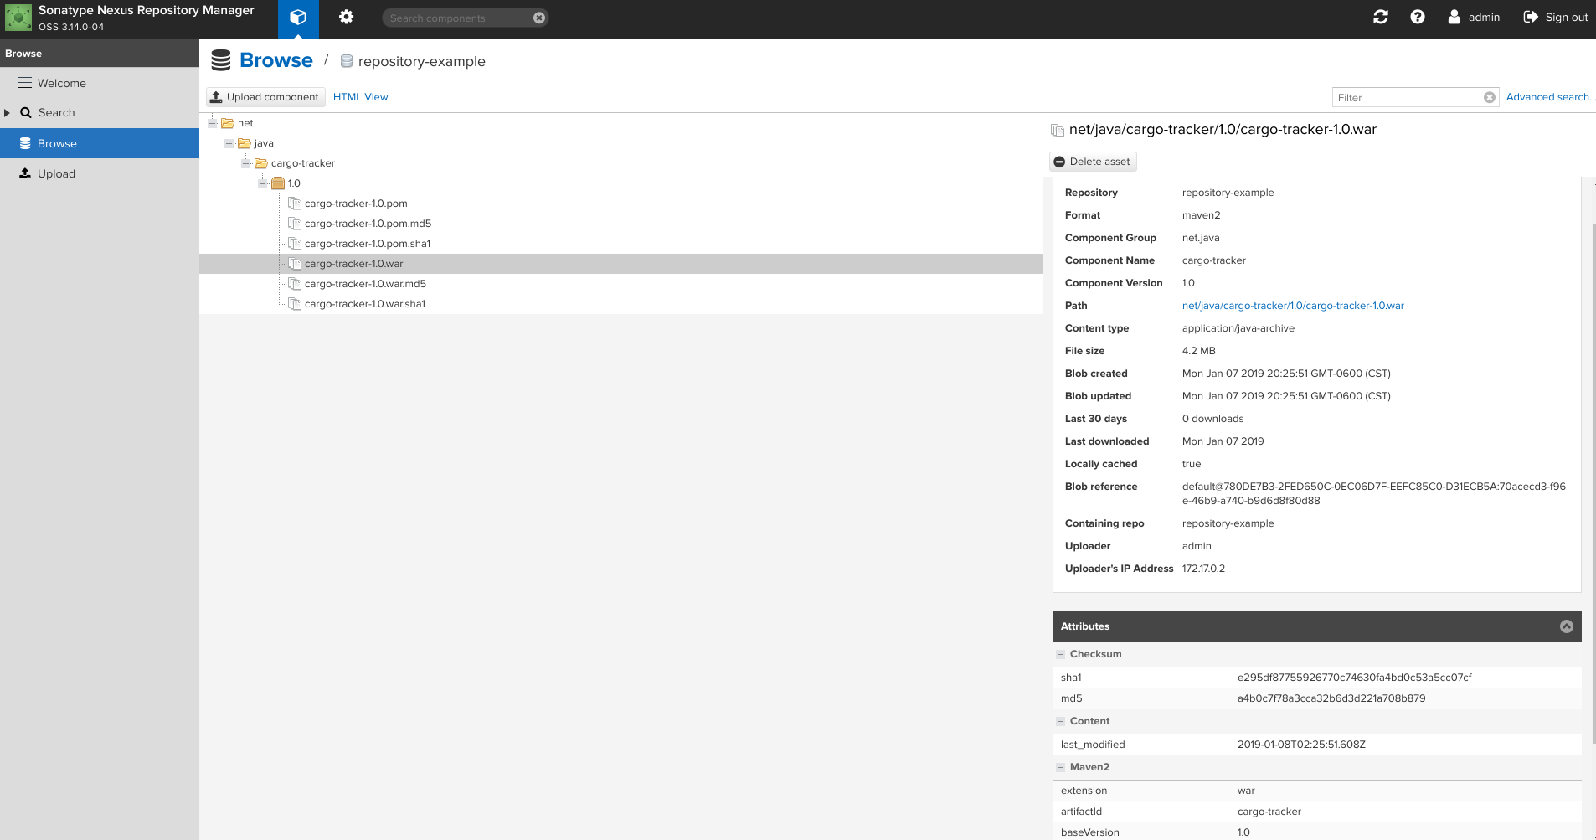Open Welcome in the sidebar
This screenshot has height=840, width=1596.
(100, 83)
